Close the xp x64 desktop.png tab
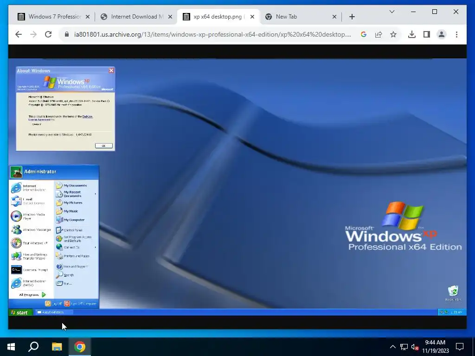 tap(252, 17)
